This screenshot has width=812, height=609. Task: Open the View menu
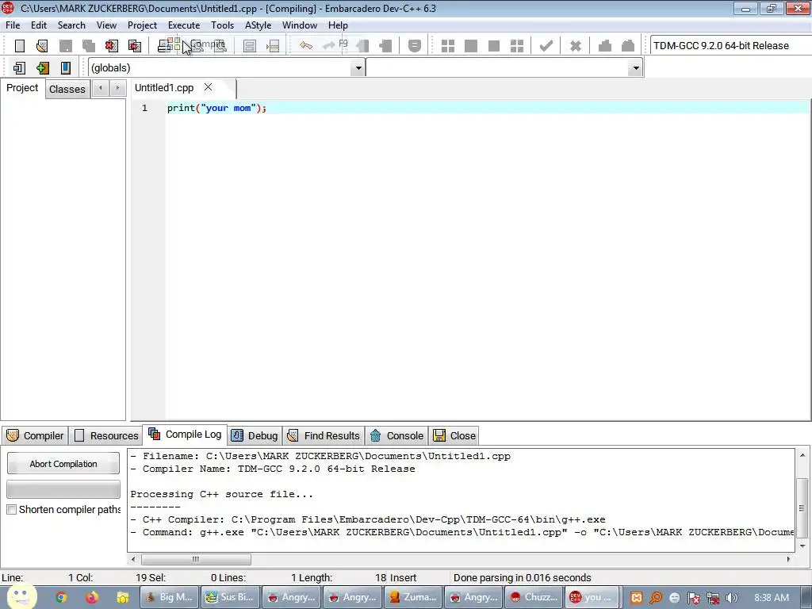(x=106, y=25)
